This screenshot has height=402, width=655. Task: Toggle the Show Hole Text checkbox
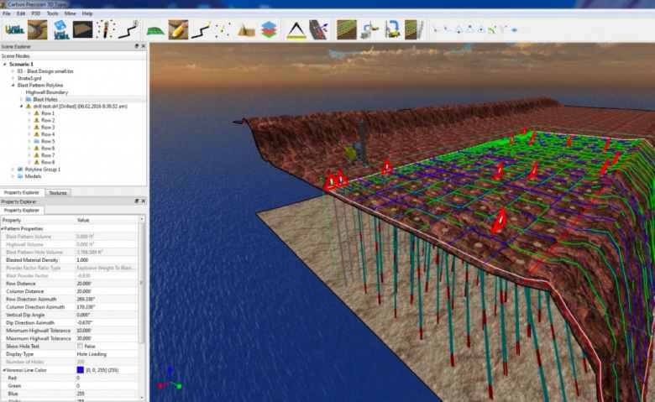point(81,346)
